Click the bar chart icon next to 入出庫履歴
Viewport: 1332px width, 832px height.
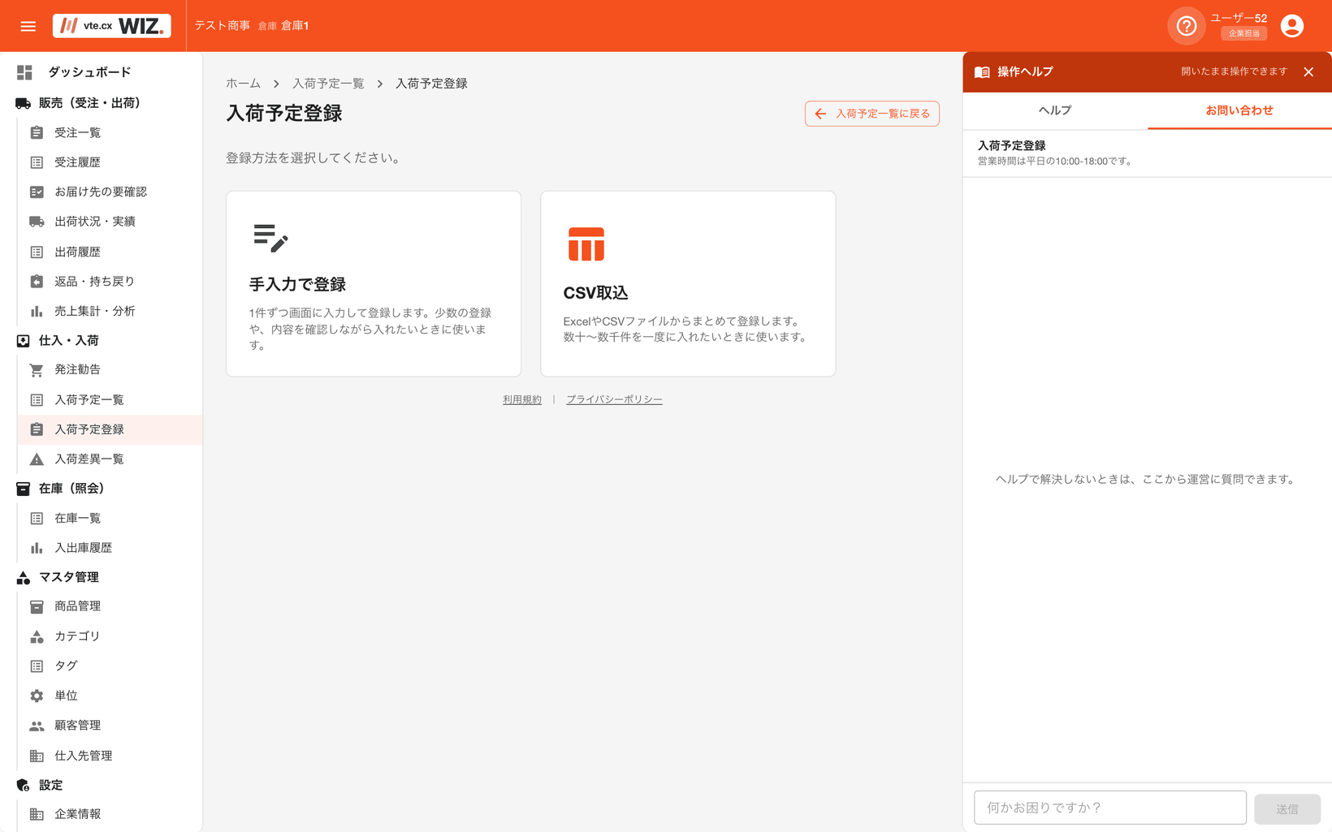37,548
